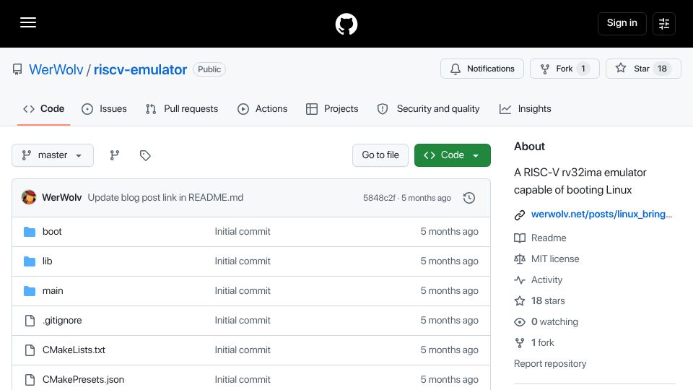Open the Pull requests tab
Viewport: 693px width, 390px height.
(182, 109)
